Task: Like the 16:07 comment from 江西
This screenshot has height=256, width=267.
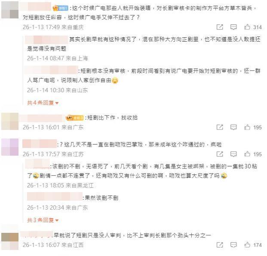Action: point(253,245)
